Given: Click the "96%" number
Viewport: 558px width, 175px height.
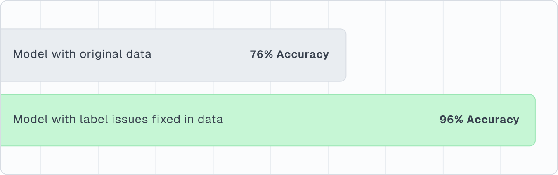Looking at the screenshot, I should pos(451,120).
